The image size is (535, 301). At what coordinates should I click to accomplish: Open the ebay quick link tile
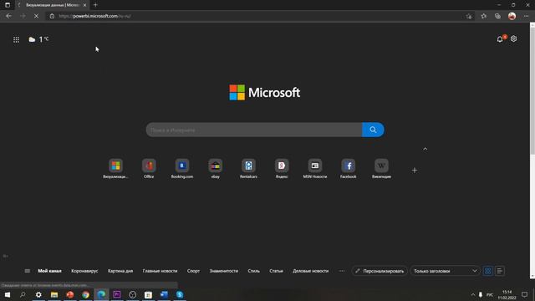(x=216, y=169)
